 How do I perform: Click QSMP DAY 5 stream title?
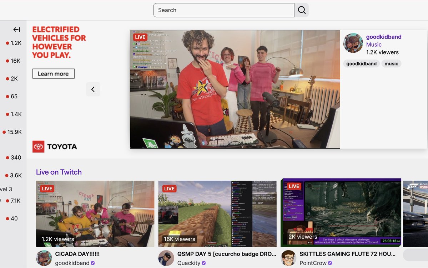227,254
